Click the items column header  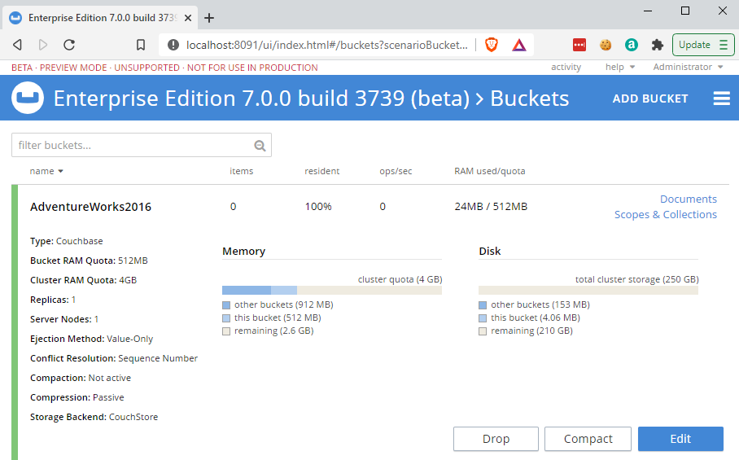[241, 171]
